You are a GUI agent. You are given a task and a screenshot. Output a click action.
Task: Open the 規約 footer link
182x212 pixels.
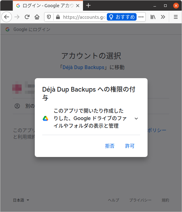tap(165, 200)
